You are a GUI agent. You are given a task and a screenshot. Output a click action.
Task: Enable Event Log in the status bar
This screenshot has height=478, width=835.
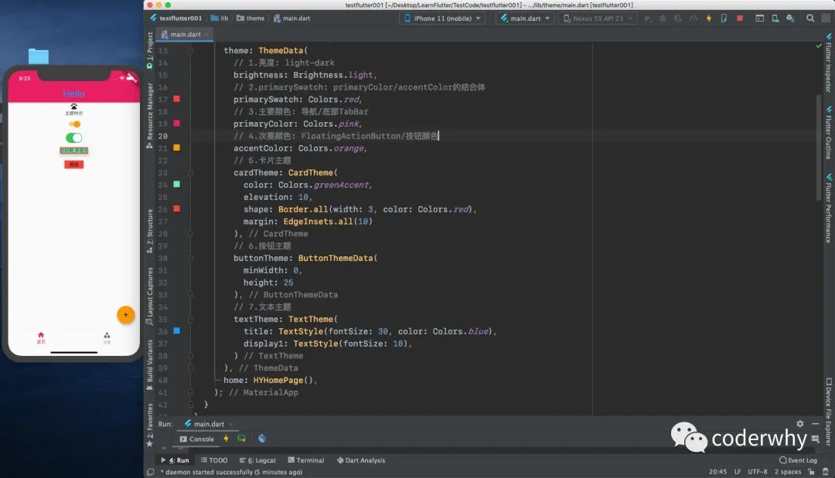pos(797,459)
